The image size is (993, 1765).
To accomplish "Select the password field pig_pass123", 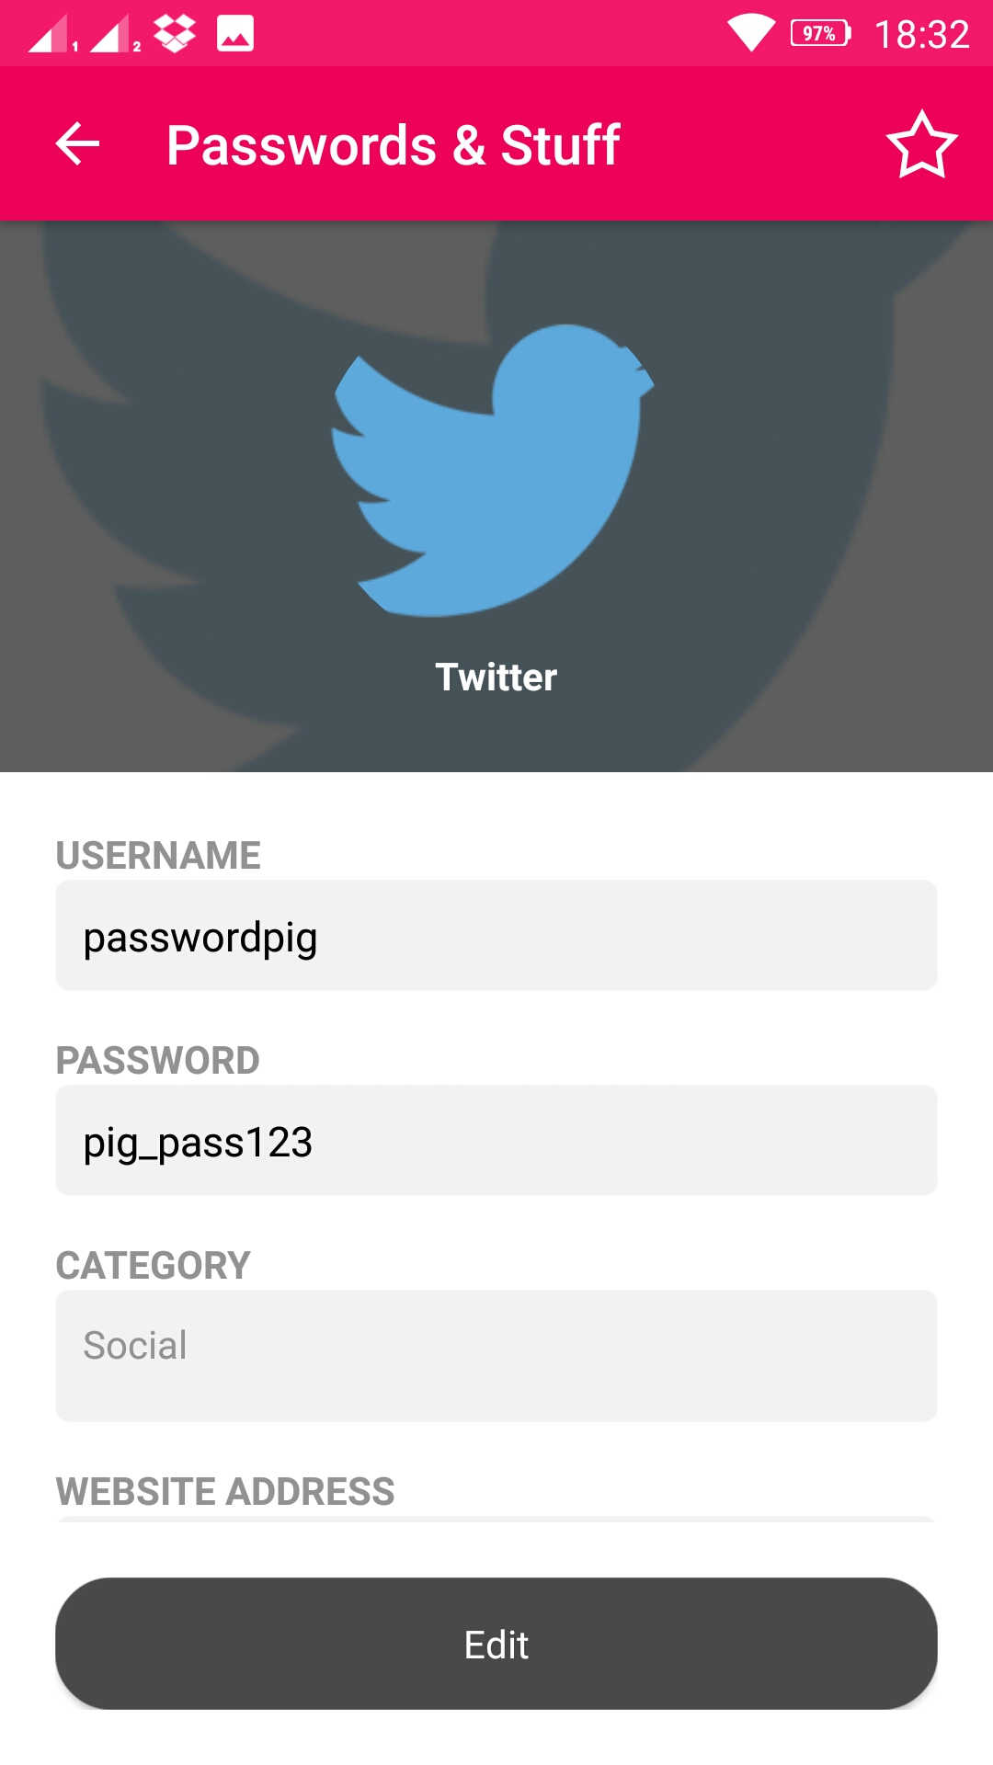I will coord(496,1141).
